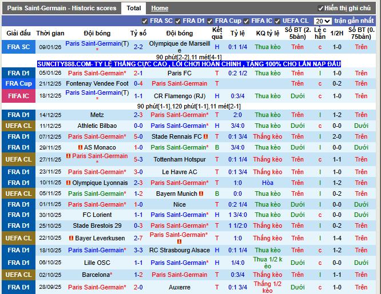Click the red card icon beside Bayer Leverkusen

pos(71,238)
